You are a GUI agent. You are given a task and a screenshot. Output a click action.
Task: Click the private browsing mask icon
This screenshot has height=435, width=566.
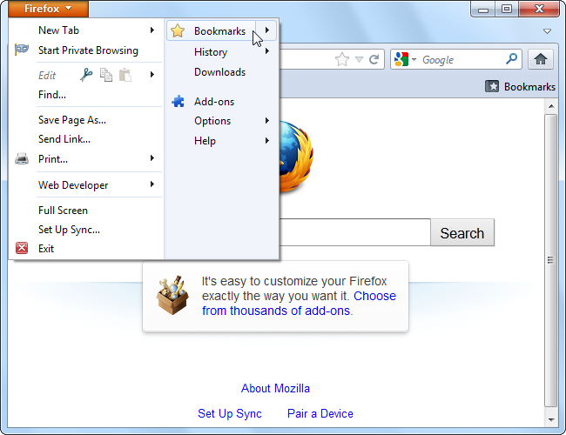point(22,50)
